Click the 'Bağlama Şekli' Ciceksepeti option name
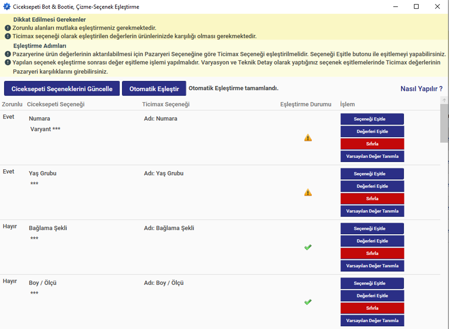This screenshot has width=449, height=329. tap(48, 228)
